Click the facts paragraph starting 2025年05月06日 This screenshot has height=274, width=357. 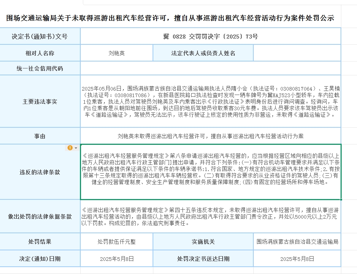211,102
